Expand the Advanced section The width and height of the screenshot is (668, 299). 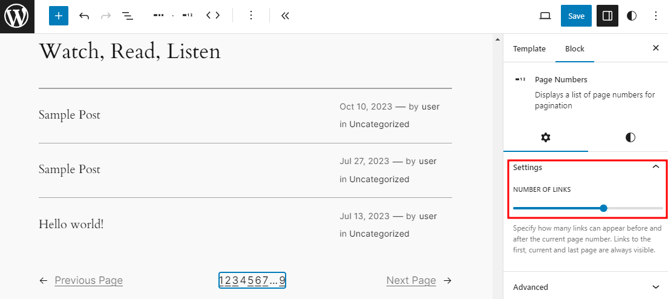(x=655, y=287)
